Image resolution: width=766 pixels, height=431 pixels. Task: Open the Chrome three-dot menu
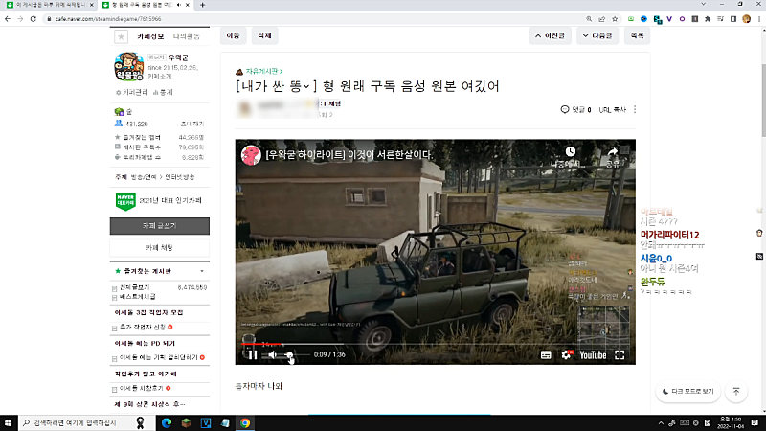(759, 19)
